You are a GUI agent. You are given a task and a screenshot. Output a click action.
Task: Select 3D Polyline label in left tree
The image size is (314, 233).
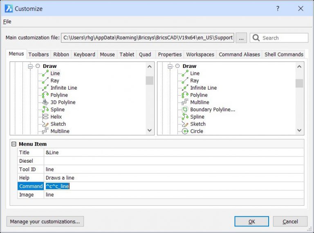click(x=63, y=102)
